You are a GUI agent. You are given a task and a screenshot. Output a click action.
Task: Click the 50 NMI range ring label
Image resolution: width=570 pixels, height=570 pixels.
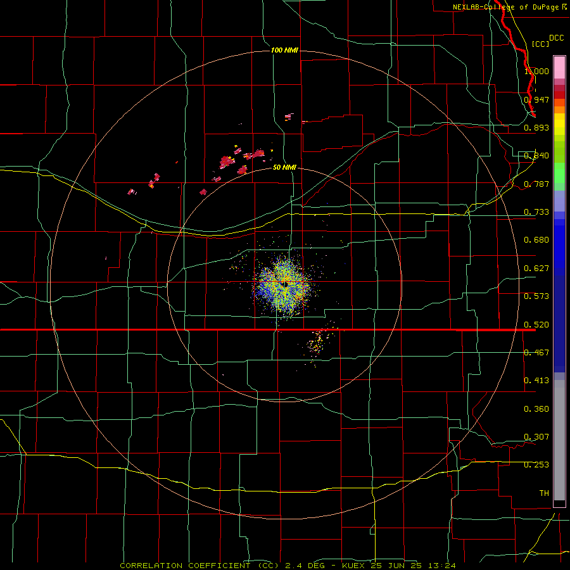(284, 168)
